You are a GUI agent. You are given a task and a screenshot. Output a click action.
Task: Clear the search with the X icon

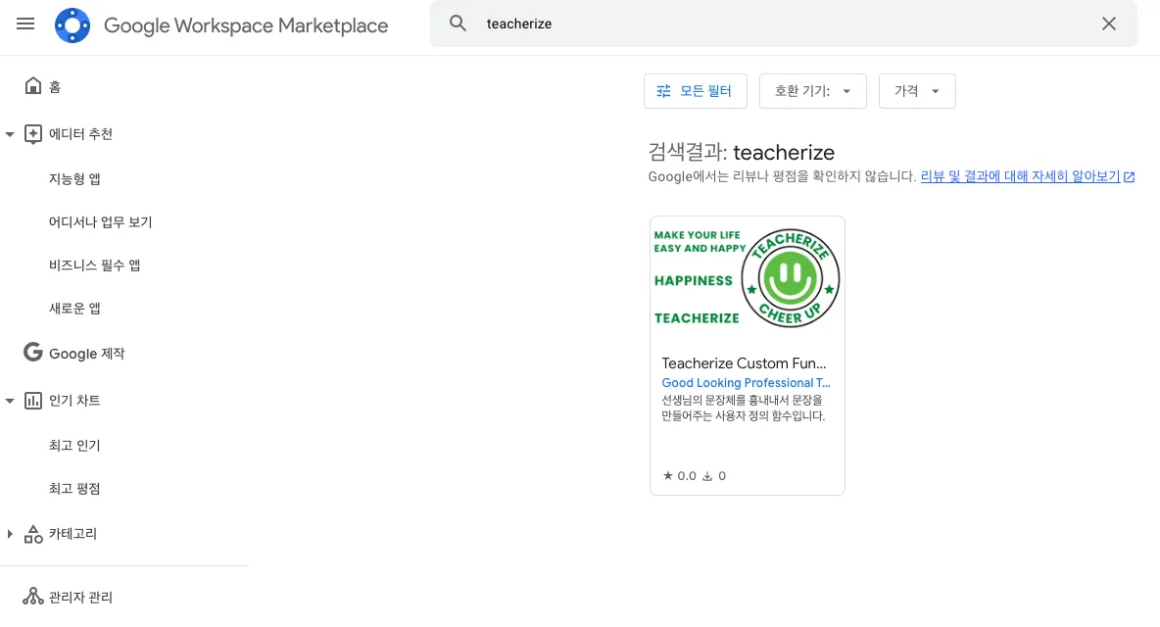1108,24
